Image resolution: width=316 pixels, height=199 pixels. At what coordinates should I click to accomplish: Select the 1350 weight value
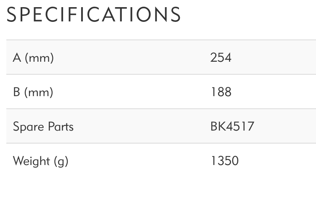(x=224, y=161)
